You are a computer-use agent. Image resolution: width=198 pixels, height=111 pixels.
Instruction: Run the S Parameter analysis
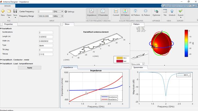click(103, 14)
